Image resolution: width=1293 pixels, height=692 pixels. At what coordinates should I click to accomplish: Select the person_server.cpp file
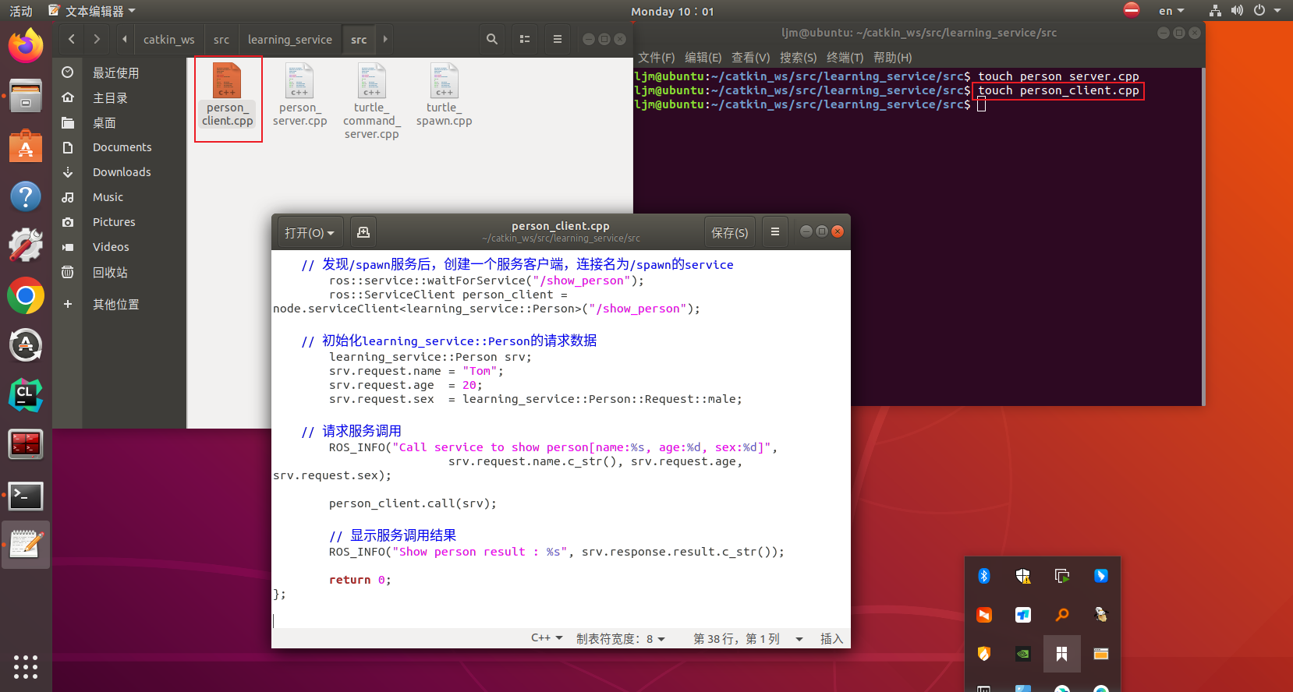pos(299,94)
